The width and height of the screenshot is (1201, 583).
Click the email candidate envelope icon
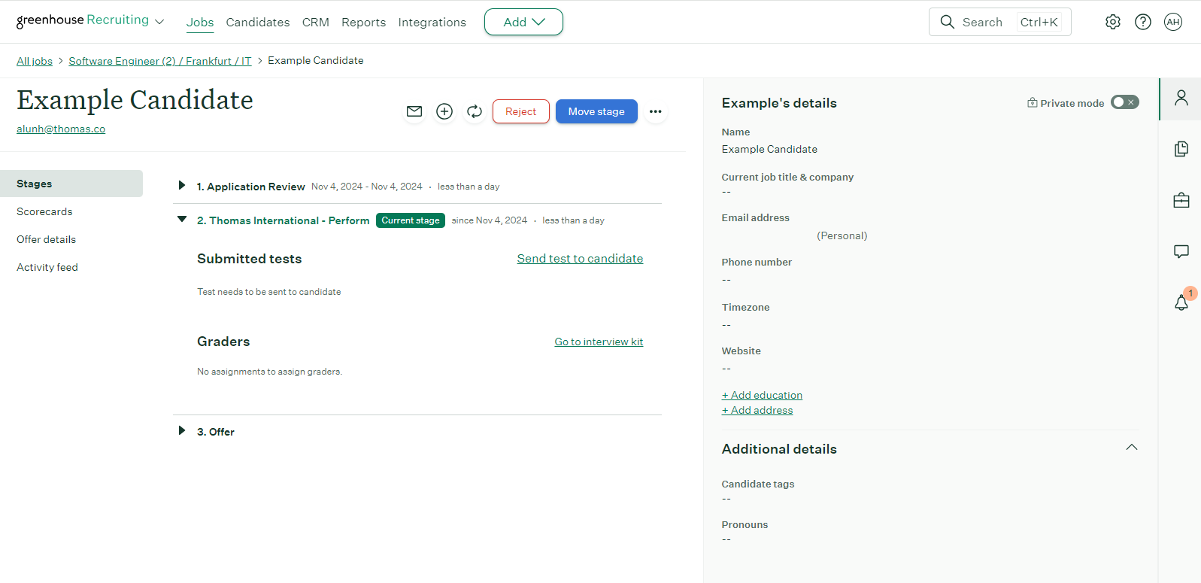tap(414, 111)
